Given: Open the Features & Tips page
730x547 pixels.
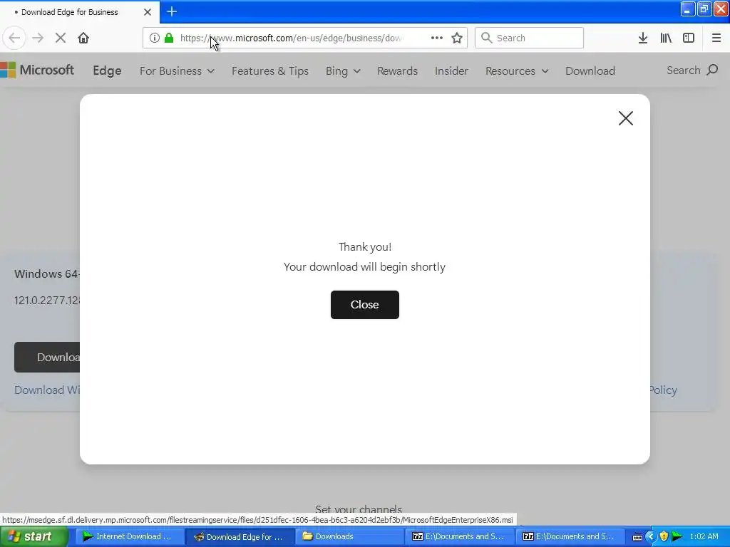Looking at the screenshot, I should (x=270, y=71).
